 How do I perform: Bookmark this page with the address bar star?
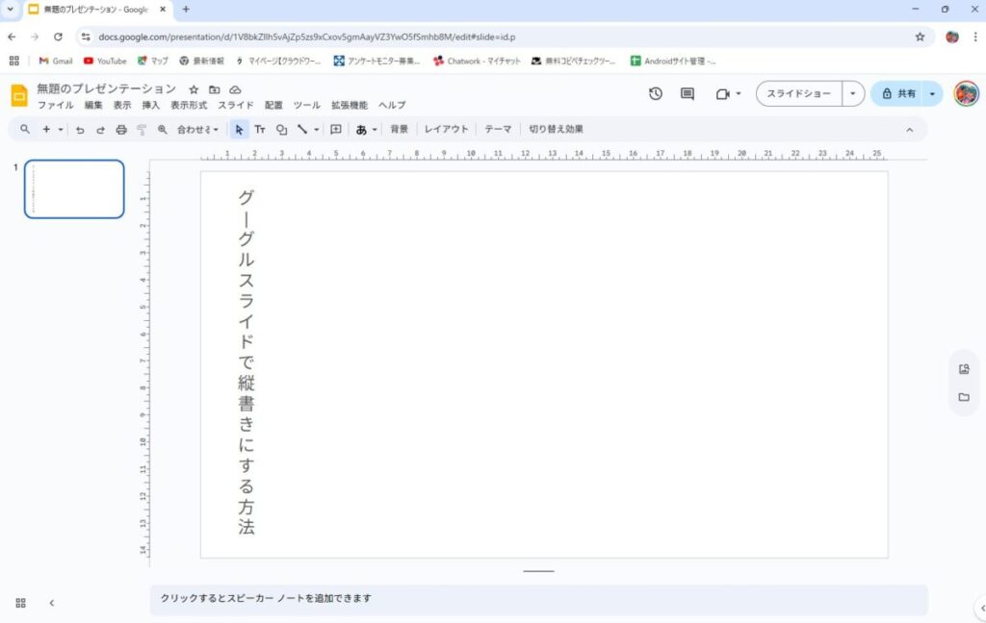(x=920, y=37)
